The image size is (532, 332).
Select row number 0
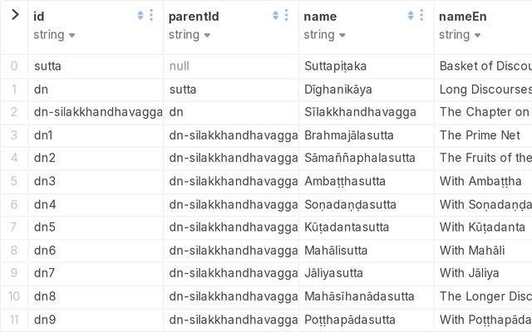[14, 66]
